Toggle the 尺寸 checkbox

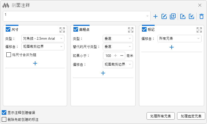8,30
